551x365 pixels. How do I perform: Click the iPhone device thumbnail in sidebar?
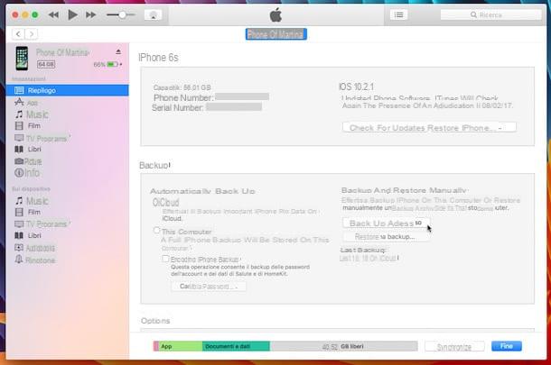coord(22,59)
